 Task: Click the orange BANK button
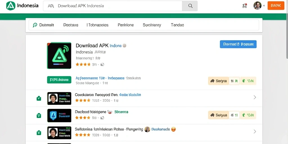276,6
